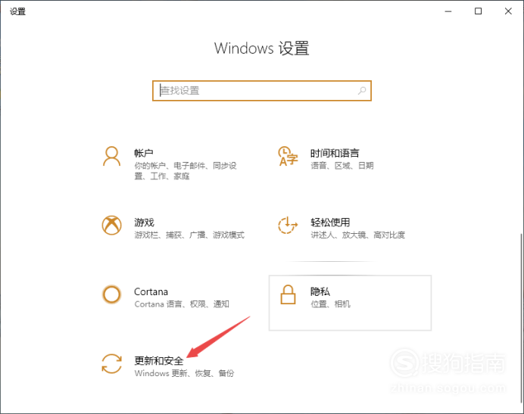Open the 时间和语言 settings title

[x=335, y=153]
